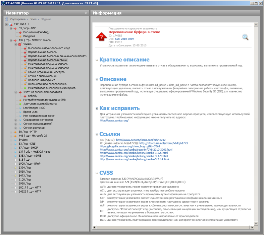
Task: Select the Имя компьютера и домен item
Action: [39, 116]
